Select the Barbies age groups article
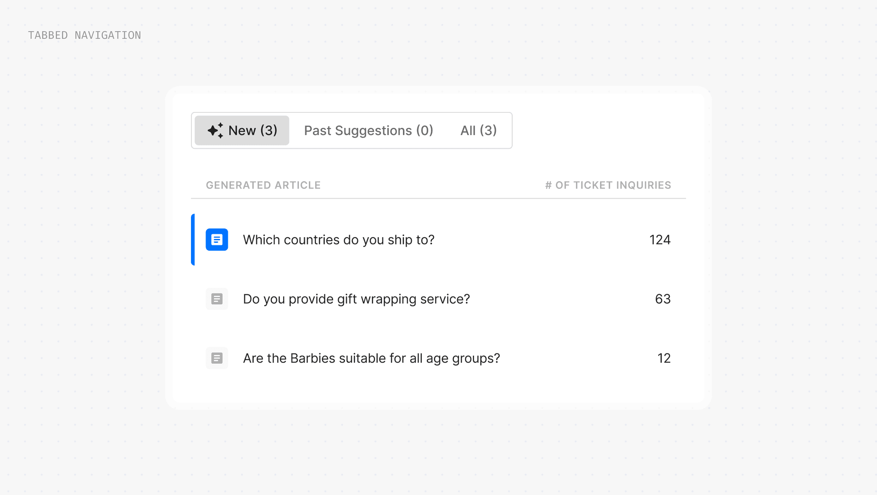The image size is (877, 495). [371, 358]
